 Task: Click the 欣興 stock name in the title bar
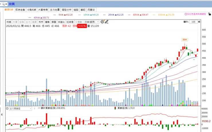pyautogui.click(x=12, y=4)
